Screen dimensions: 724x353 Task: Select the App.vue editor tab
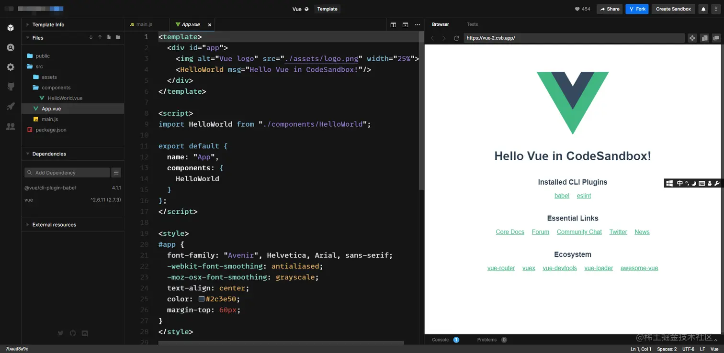192,24
